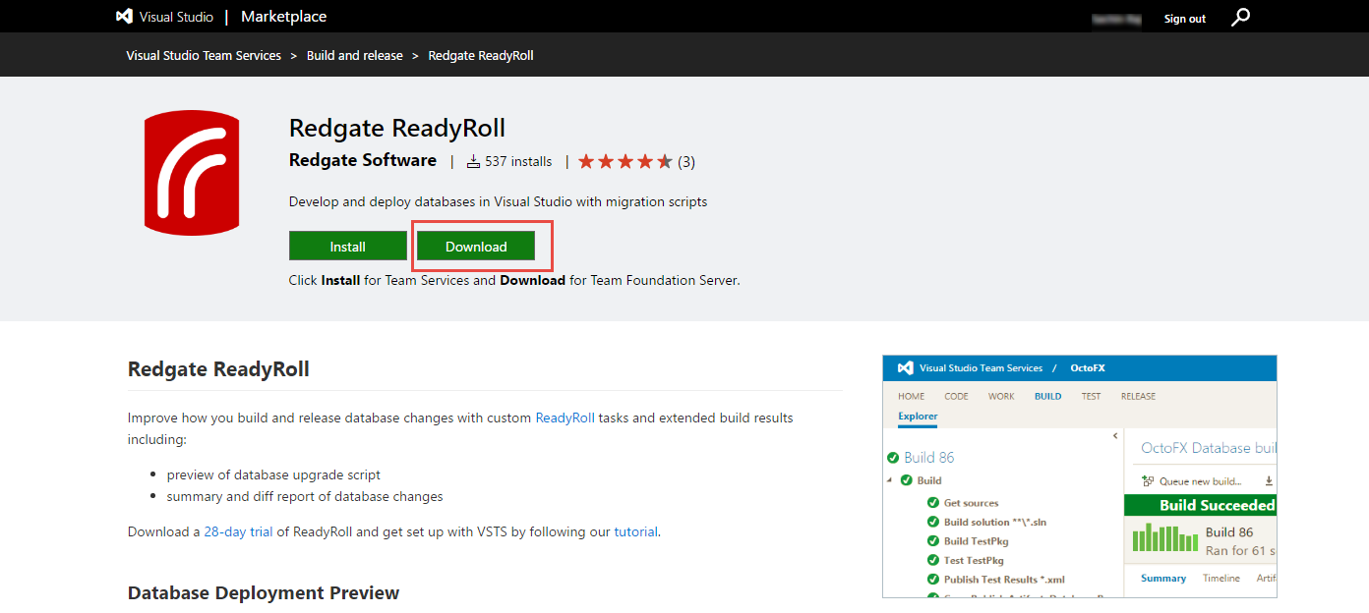Open the search magnifier icon

point(1241,17)
